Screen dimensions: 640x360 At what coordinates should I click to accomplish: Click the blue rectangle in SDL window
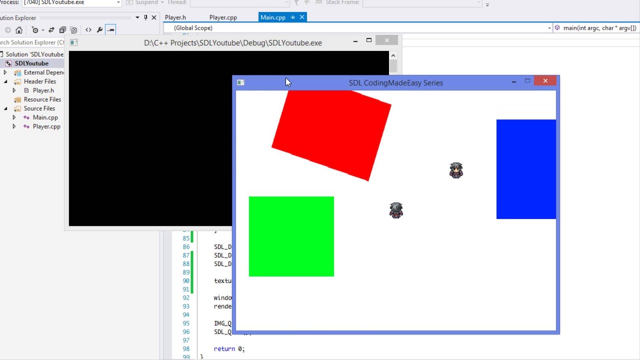pos(526,169)
